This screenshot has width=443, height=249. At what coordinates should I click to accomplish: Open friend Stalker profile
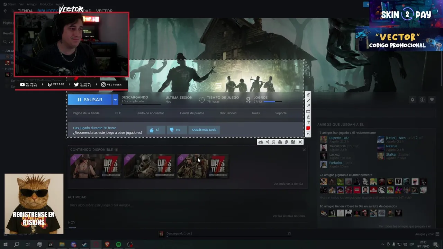click(391, 155)
